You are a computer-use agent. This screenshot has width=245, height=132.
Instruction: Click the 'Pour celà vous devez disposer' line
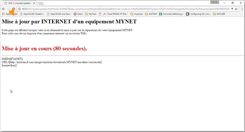tap(44, 33)
